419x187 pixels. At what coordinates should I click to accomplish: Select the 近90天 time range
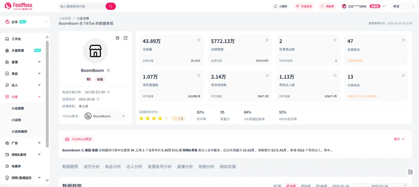[306, 186]
